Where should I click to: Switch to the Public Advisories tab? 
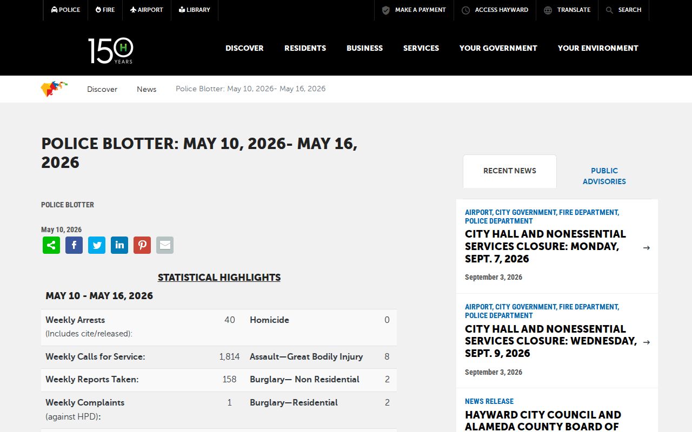(604, 176)
